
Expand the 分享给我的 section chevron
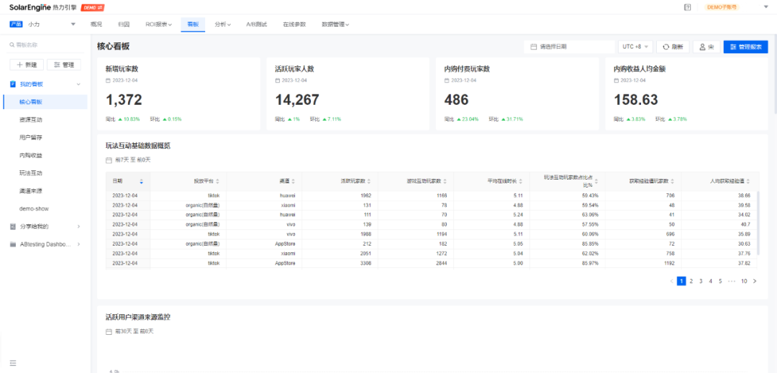[78, 226]
